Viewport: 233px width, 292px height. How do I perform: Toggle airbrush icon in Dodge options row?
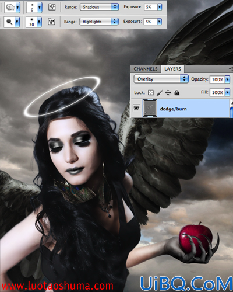pos(51,22)
